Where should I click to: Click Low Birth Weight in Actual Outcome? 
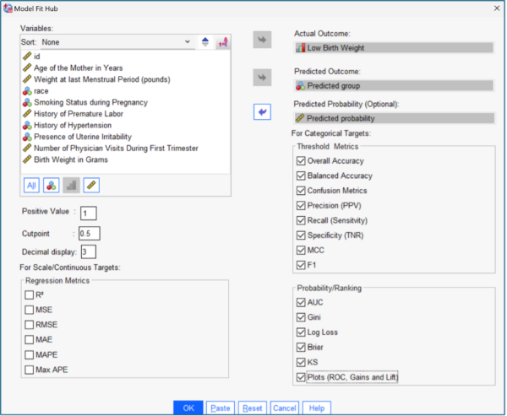pyautogui.click(x=394, y=48)
